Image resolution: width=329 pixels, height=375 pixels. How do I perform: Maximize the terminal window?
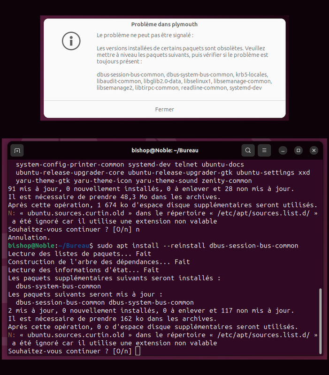coord(298,150)
